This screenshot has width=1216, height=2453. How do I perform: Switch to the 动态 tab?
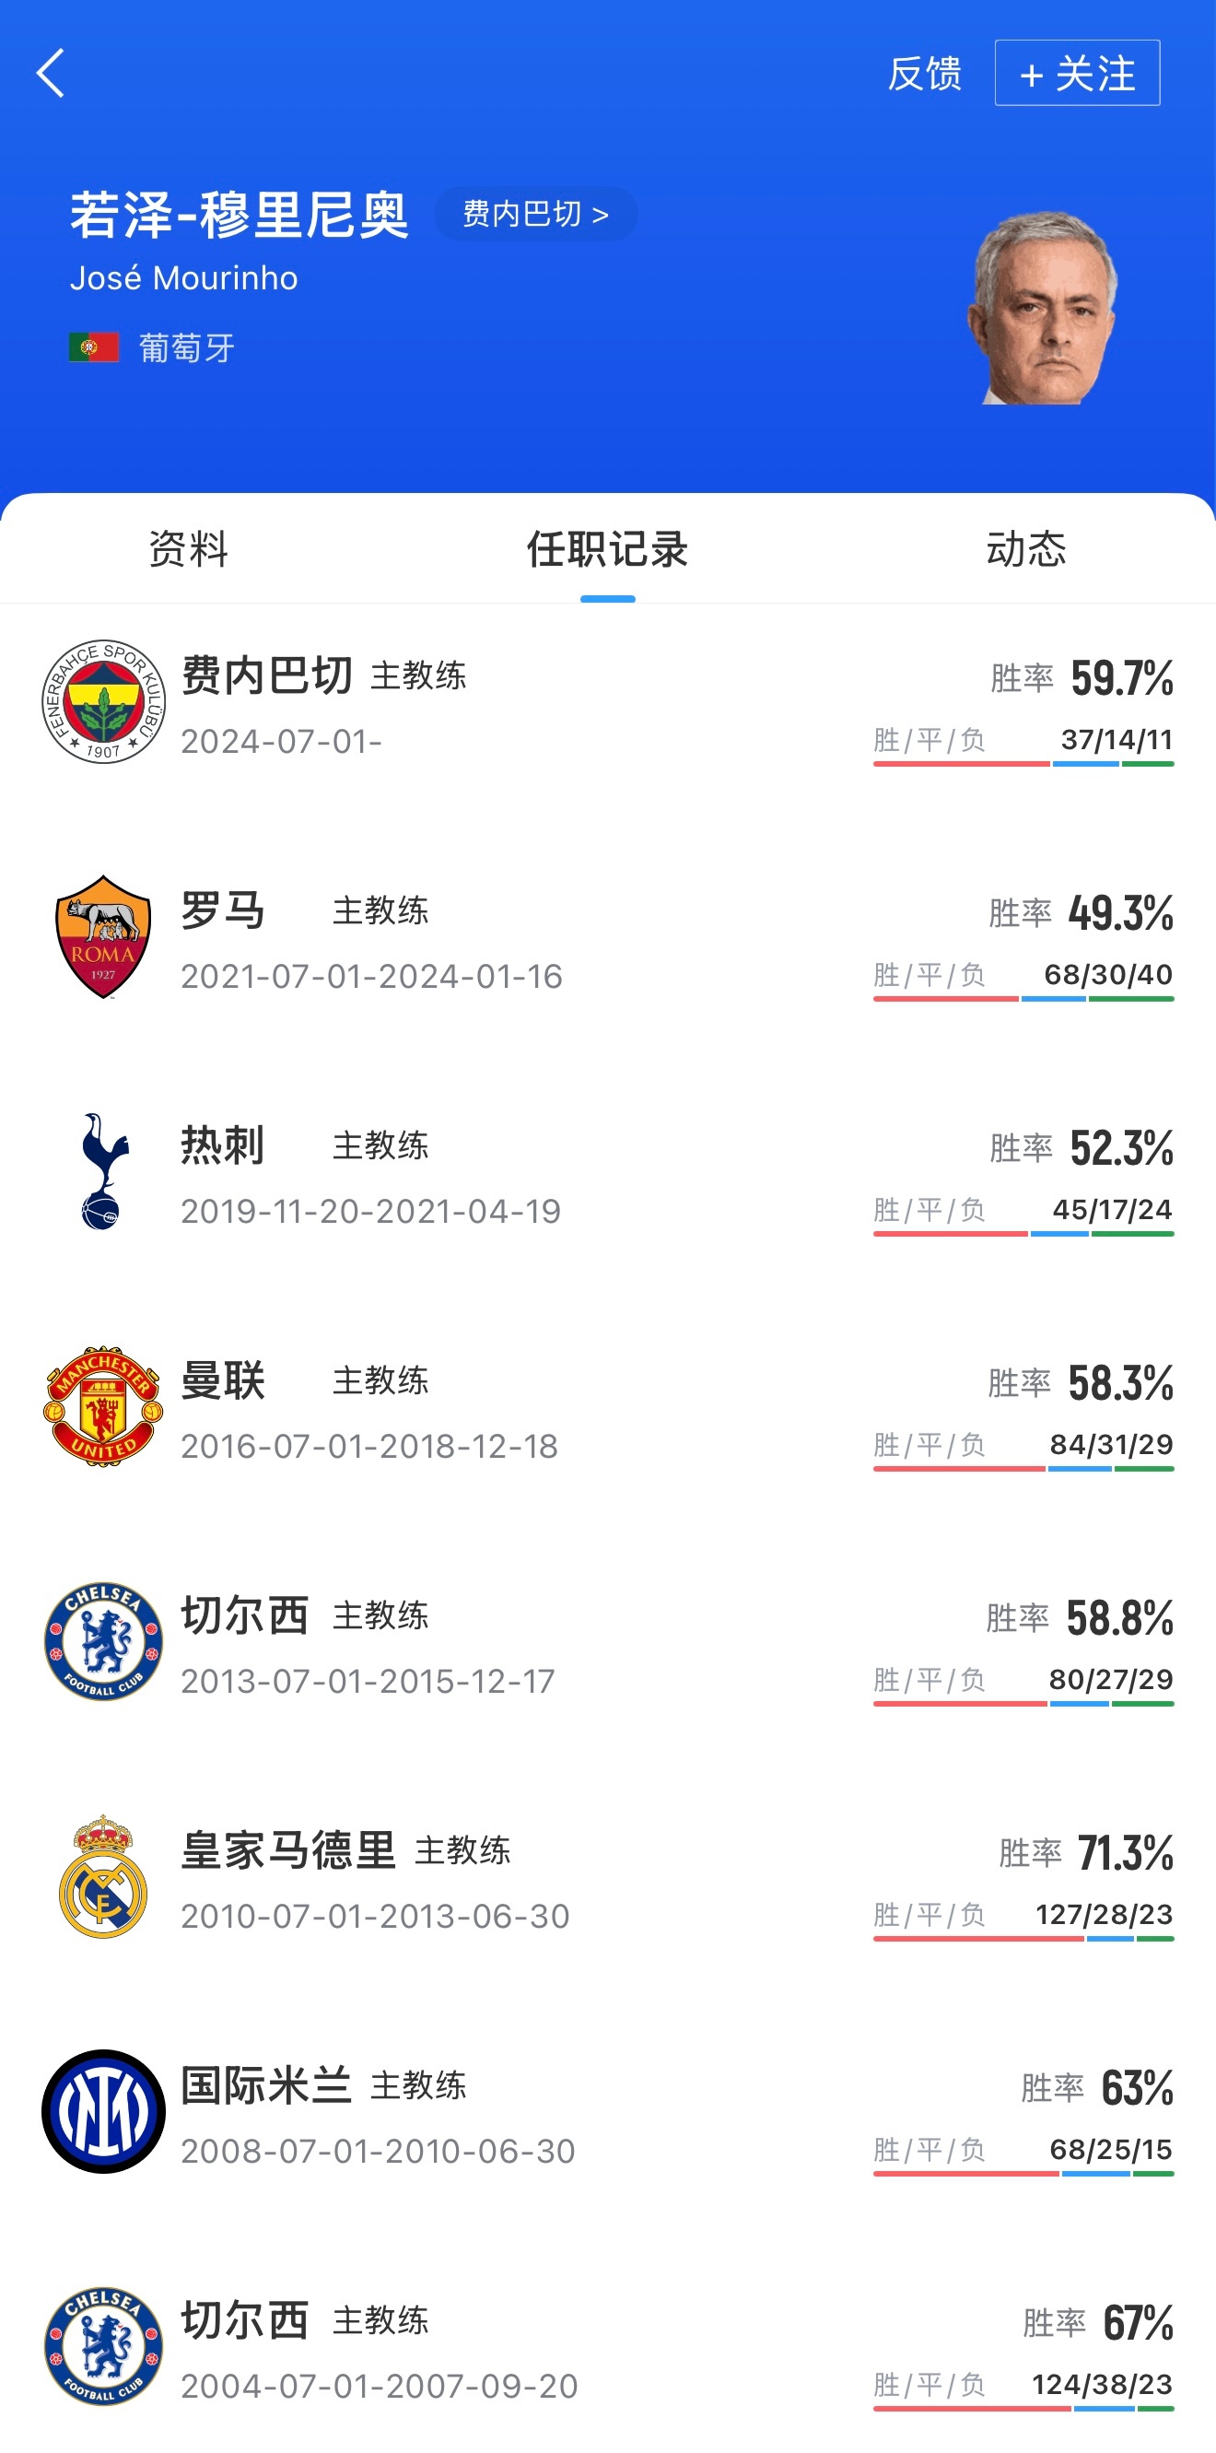(x=1025, y=549)
